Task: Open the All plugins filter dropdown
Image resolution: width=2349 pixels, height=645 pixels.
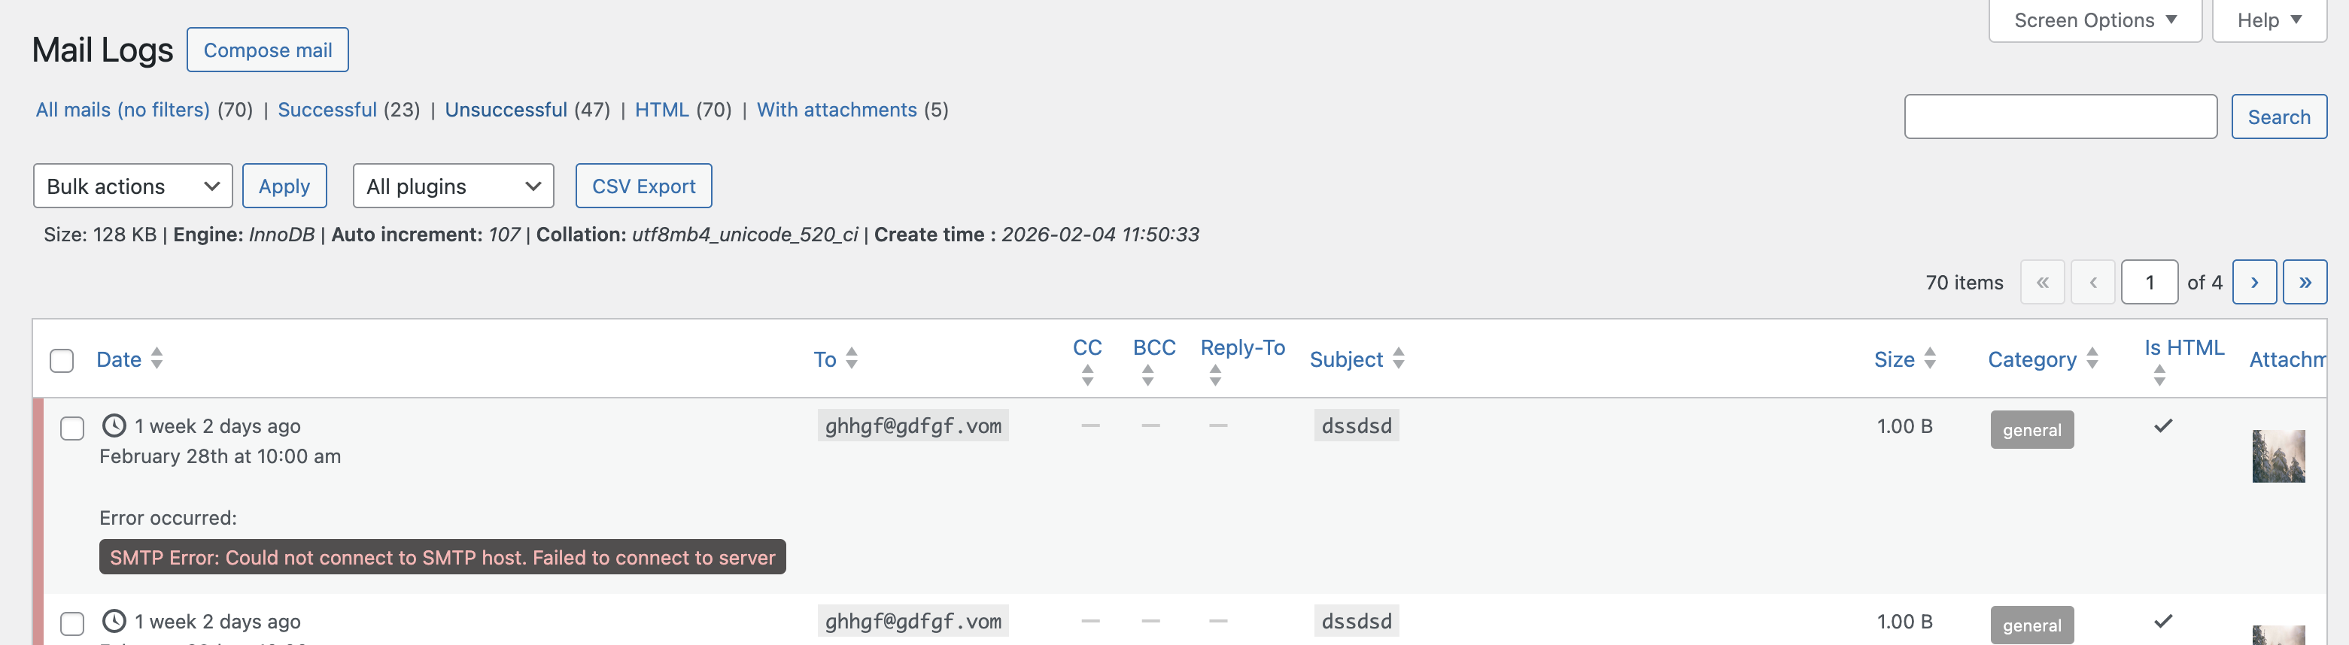Action: [x=453, y=186]
